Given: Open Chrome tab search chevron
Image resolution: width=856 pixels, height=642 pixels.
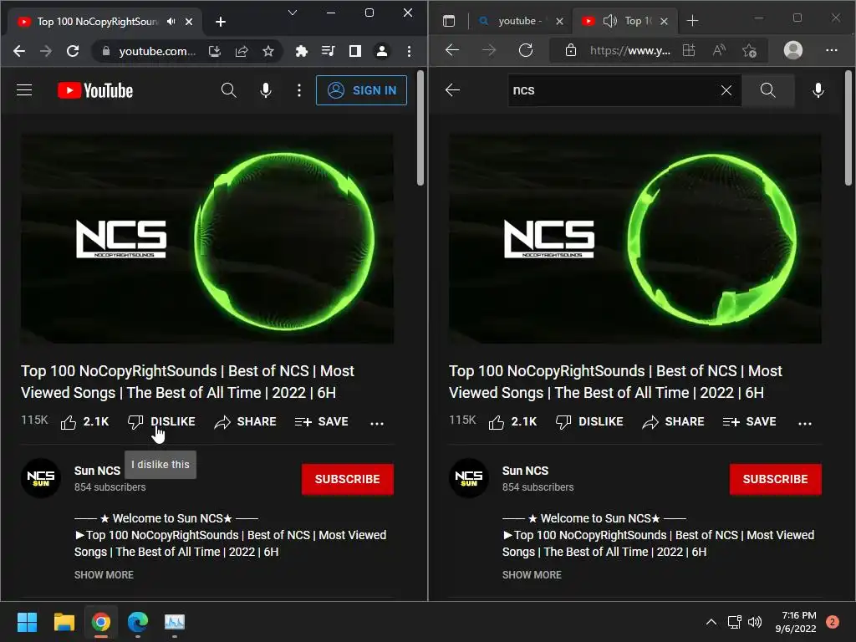Looking at the screenshot, I should 293,13.
